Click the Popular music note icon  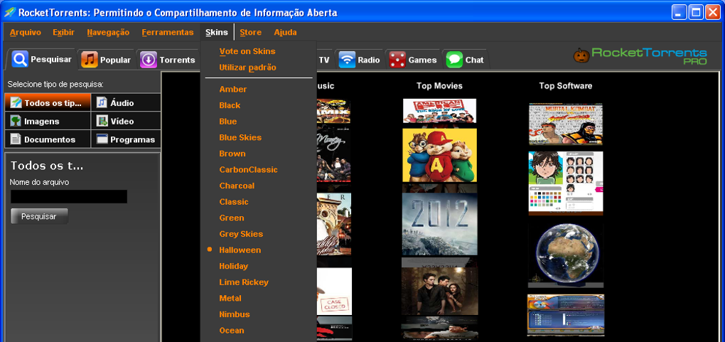click(90, 60)
